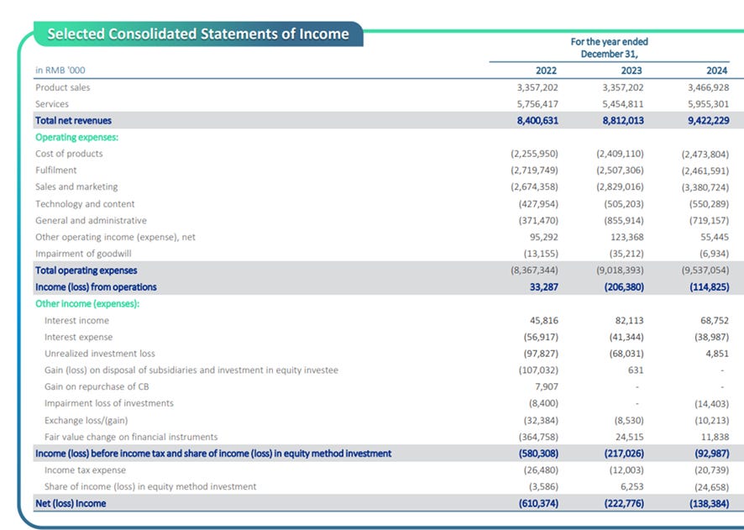Select 2023 Other operating income value 123,368
Viewport: 744px width, 530px height.
[x=626, y=237]
